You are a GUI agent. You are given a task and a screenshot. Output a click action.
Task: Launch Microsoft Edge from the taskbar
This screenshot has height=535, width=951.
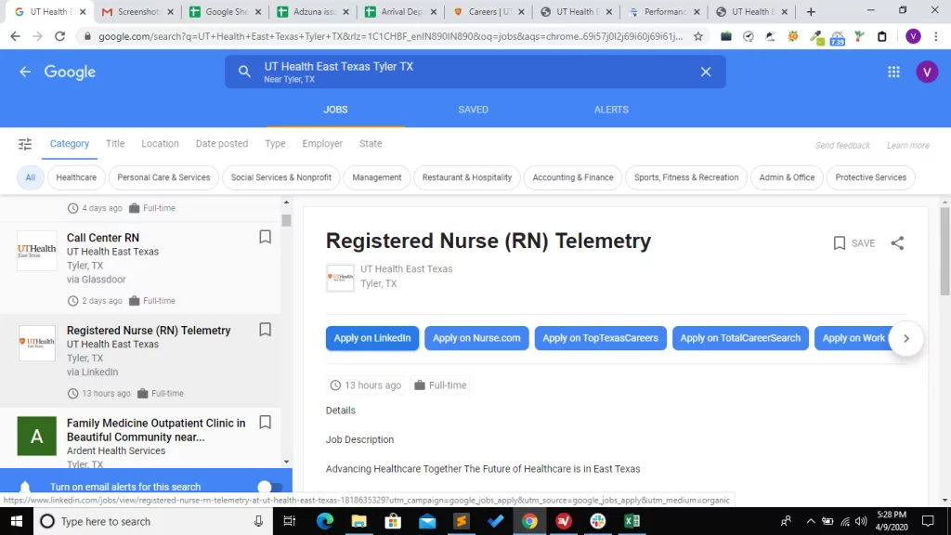pos(324,521)
